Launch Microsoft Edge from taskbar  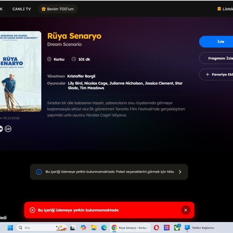[104, 228]
